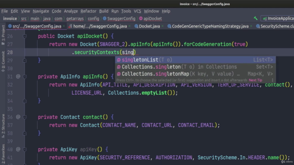Open the Edit menu
The image size is (294, 165).
click(x=14, y=11)
